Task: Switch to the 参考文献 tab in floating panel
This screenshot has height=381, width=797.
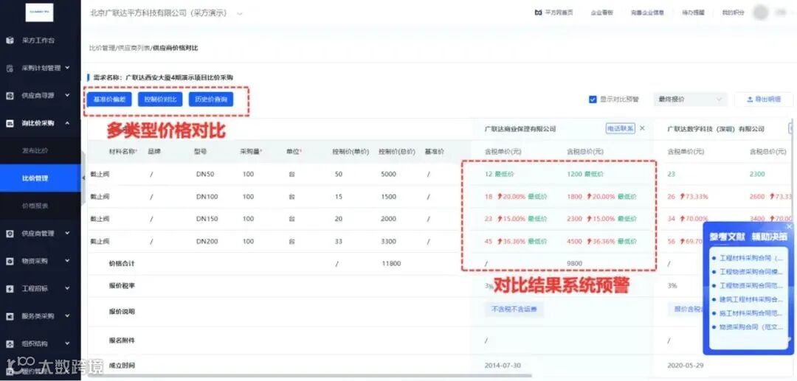Action: point(728,237)
